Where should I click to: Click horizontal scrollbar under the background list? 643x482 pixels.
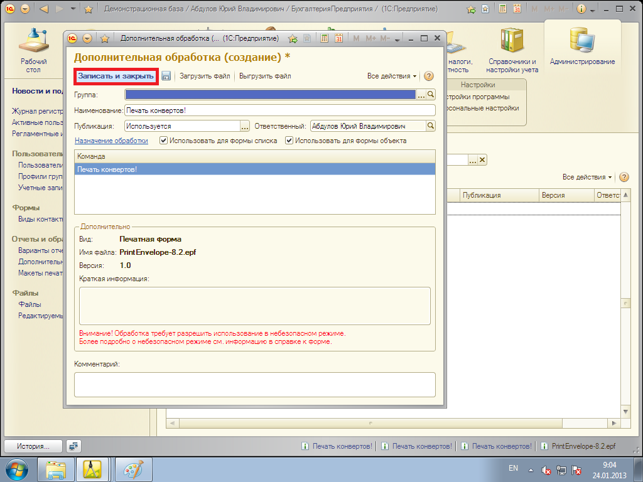[x=370, y=424]
